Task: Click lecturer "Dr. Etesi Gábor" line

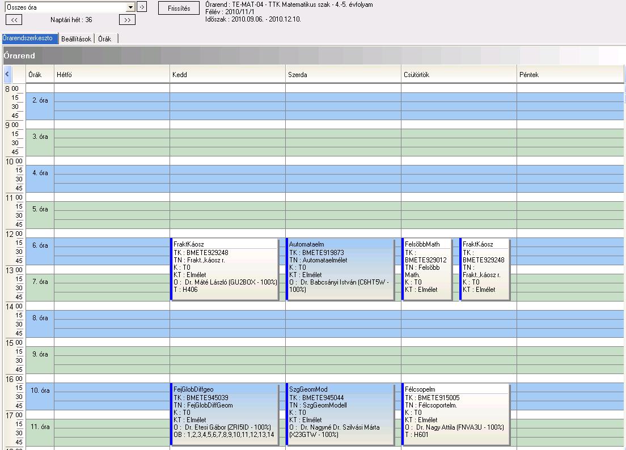Action: 222,428
